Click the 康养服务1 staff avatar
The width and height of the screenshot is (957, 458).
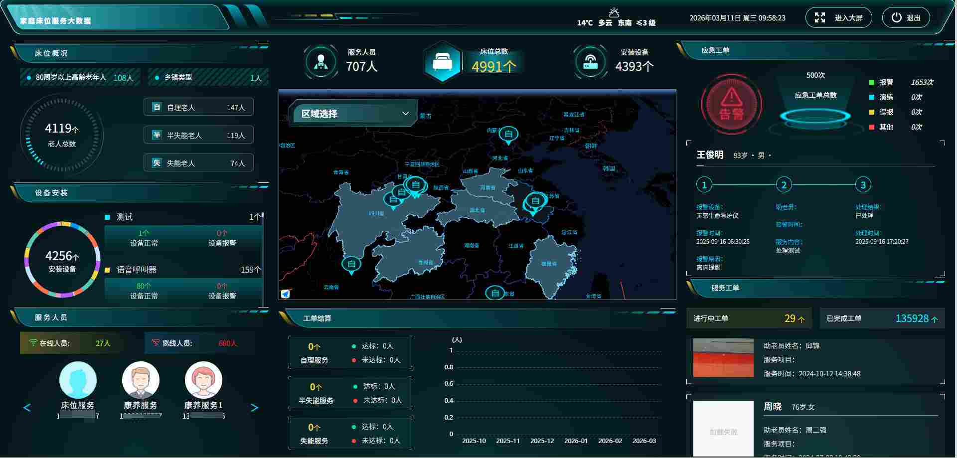pyautogui.click(x=203, y=380)
